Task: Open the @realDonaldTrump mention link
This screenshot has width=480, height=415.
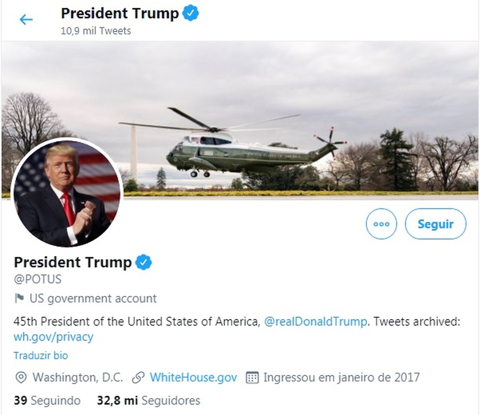Action: 315,321
